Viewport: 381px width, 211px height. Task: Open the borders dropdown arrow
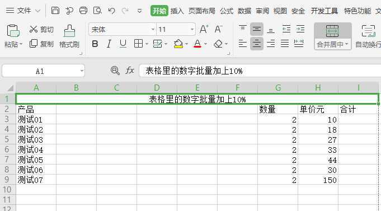point(147,44)
